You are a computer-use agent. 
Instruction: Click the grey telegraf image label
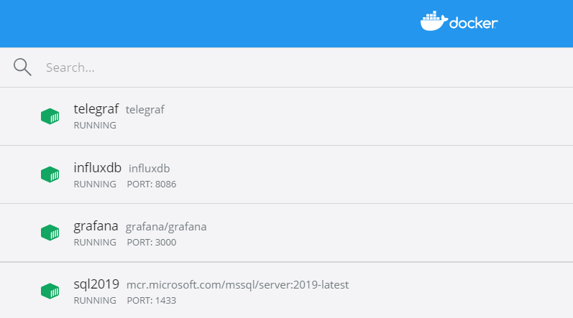click(x=145, y=110)
